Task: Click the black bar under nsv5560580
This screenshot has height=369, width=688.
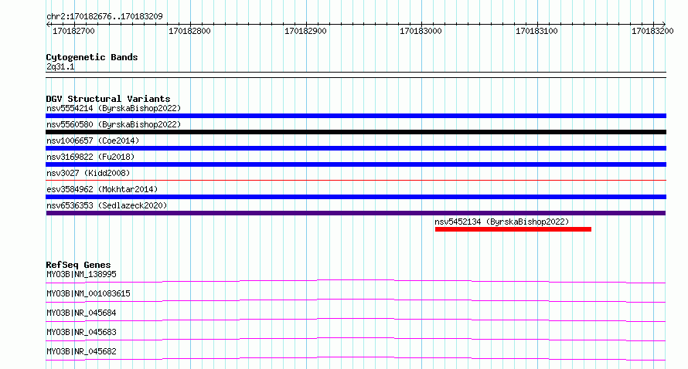Action: pos(356,132)
